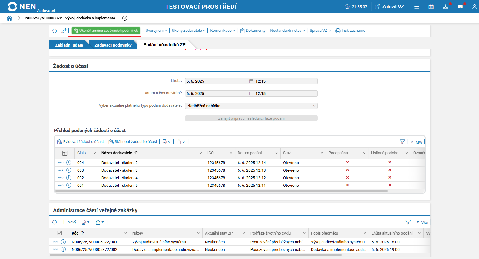This screenshot has height=259, width=479.
Task: Click Ukončit změnu zadávacích podmínek button
Action: pyautogui.click(x=106, y=31)
